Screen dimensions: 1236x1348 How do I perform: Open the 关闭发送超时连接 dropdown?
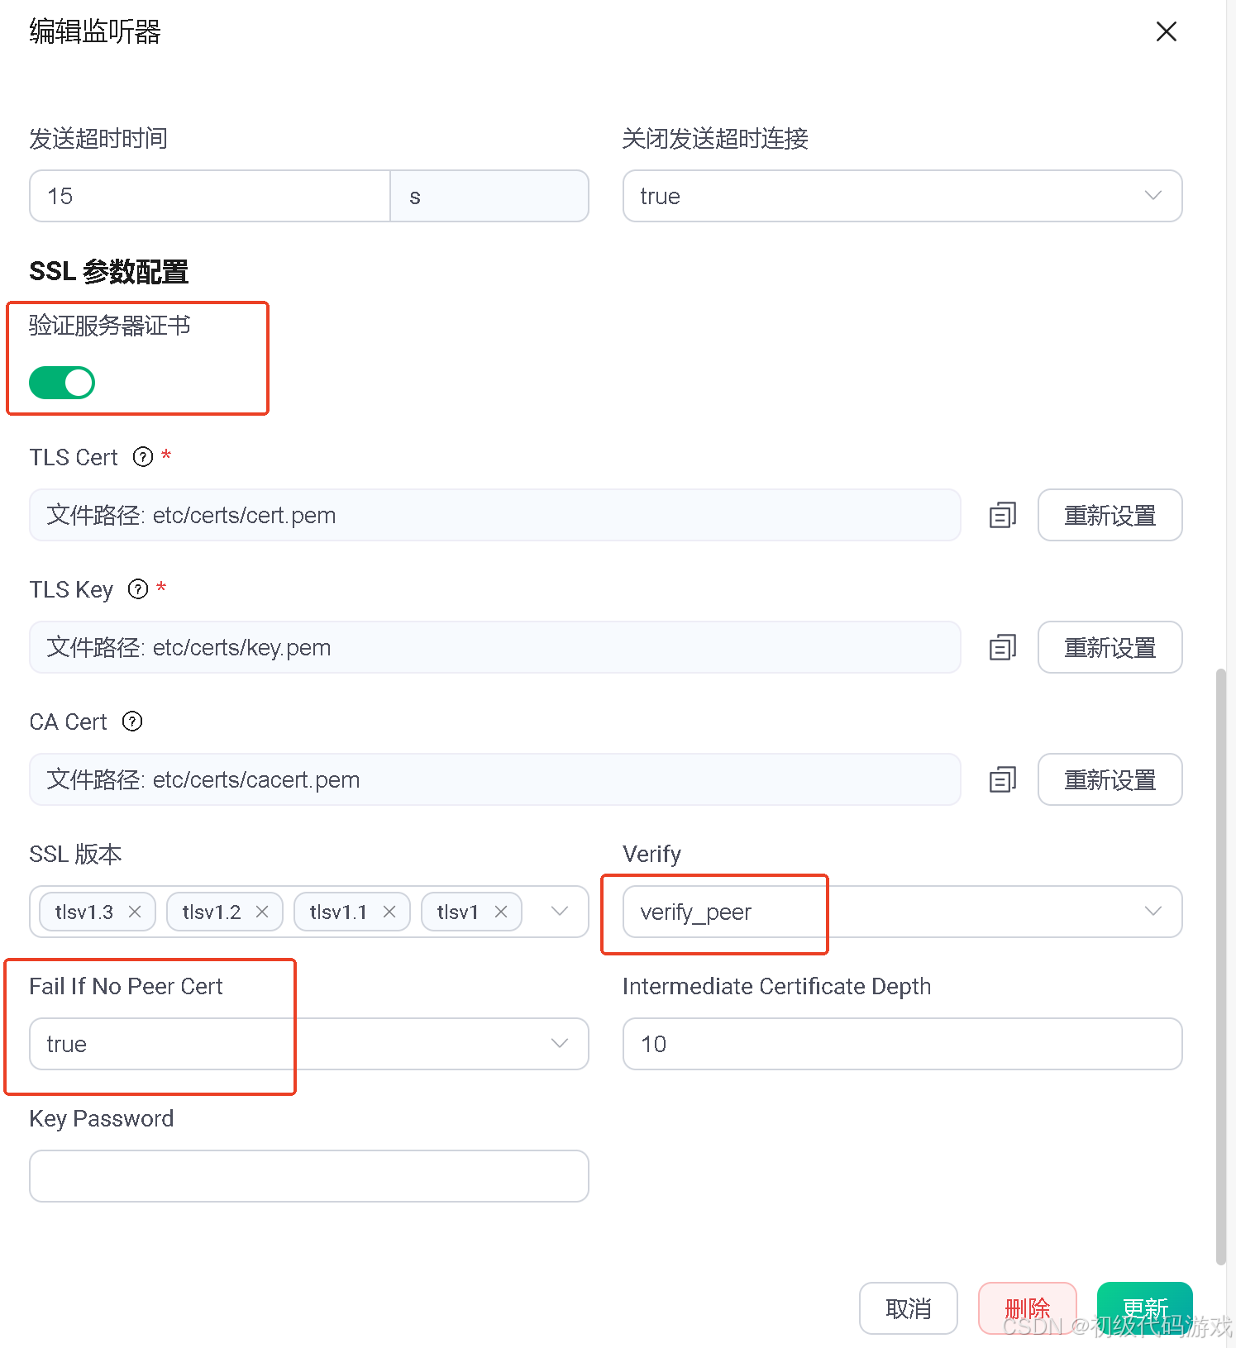(x=902, y=196)
